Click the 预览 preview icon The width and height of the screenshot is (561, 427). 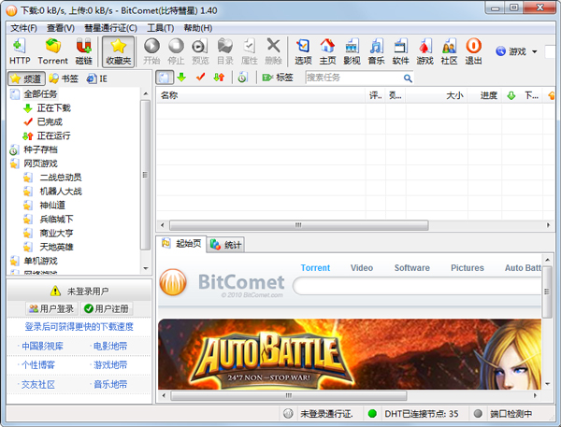200,51
